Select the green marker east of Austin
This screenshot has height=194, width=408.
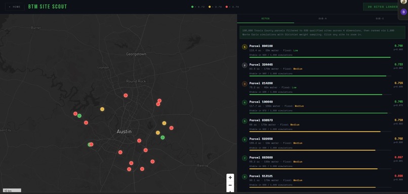(x=162, y=137)
